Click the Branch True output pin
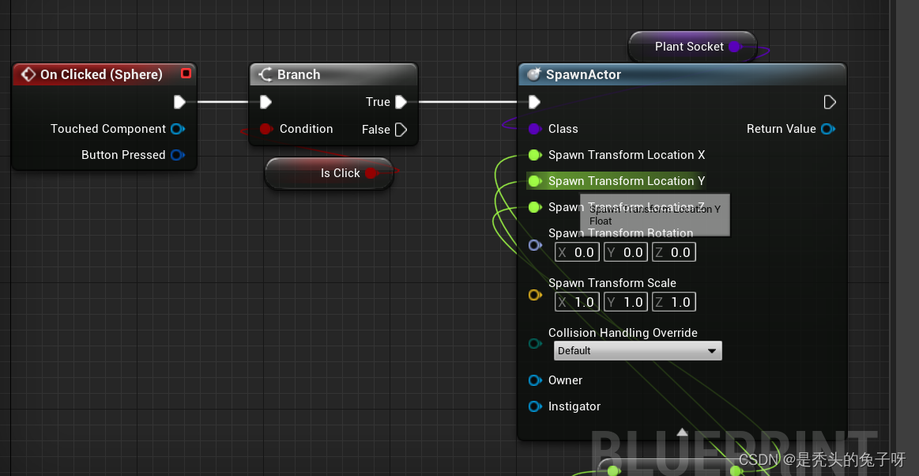The image size is (919, 476). pyautogui.click(x=401, y=102)
